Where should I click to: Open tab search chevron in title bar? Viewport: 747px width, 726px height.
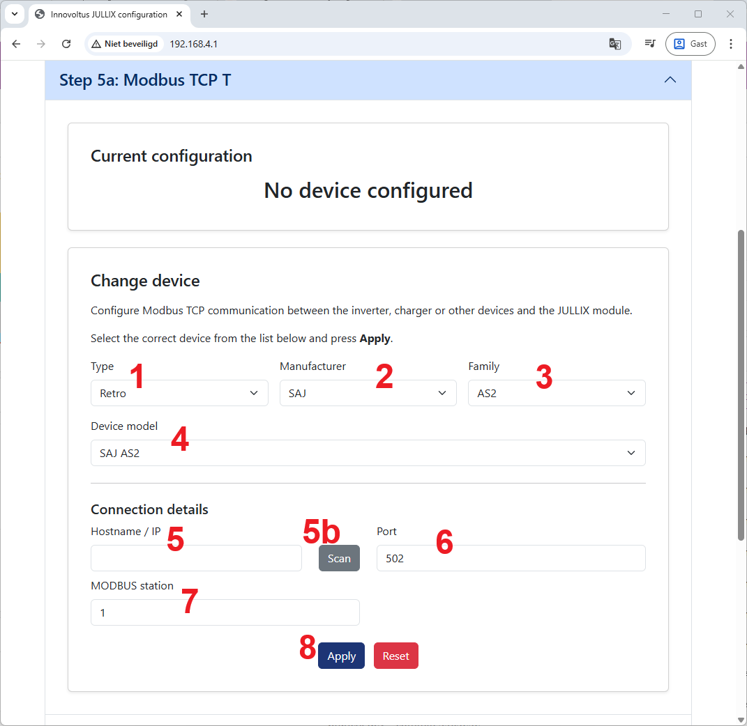coord(15,14)
